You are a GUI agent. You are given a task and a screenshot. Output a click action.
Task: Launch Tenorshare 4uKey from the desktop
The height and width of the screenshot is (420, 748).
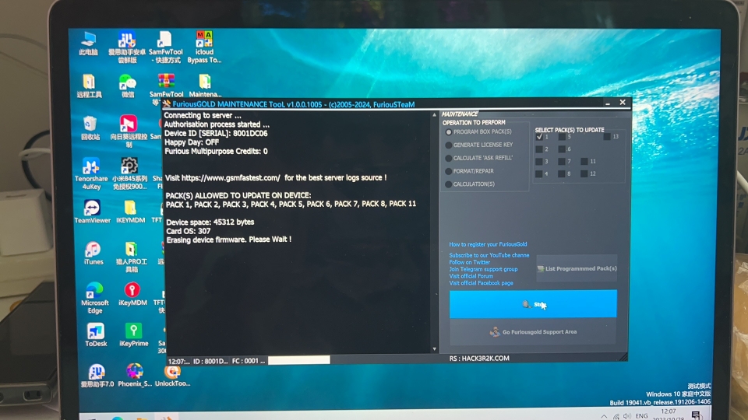point(90,173)
